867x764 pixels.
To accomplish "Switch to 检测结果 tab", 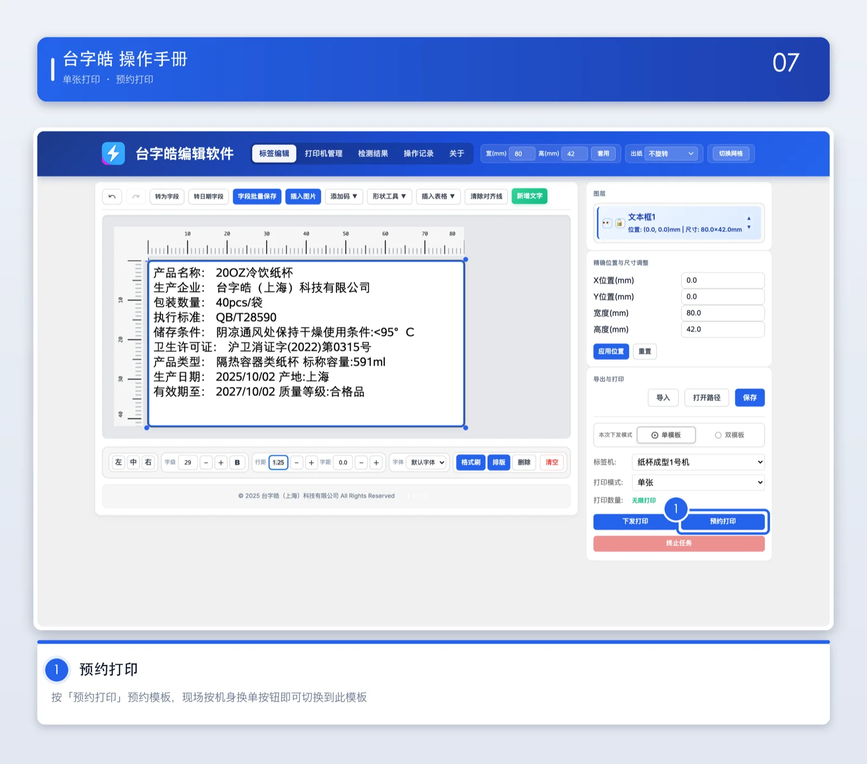I will [x=373, y=153].
